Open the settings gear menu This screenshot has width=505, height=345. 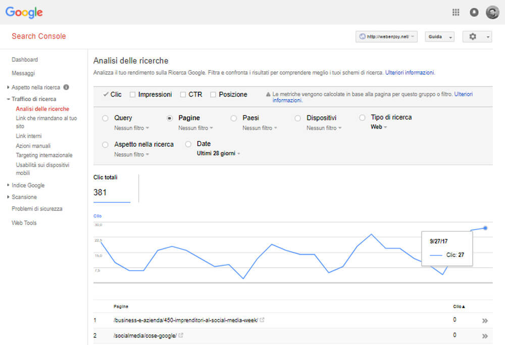click(477, 37)
